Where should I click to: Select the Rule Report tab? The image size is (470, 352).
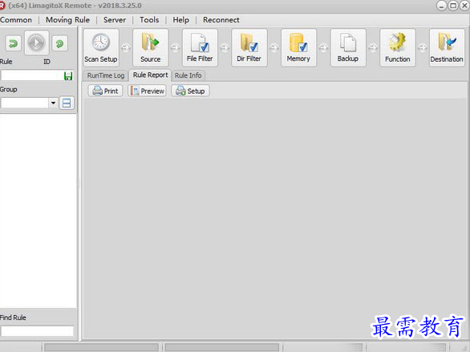(150, 75)
